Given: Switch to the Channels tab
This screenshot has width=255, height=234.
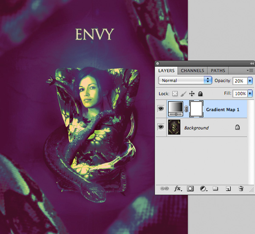Looking at the screenshot, I should pyautogui.click(x=193, y=70).
